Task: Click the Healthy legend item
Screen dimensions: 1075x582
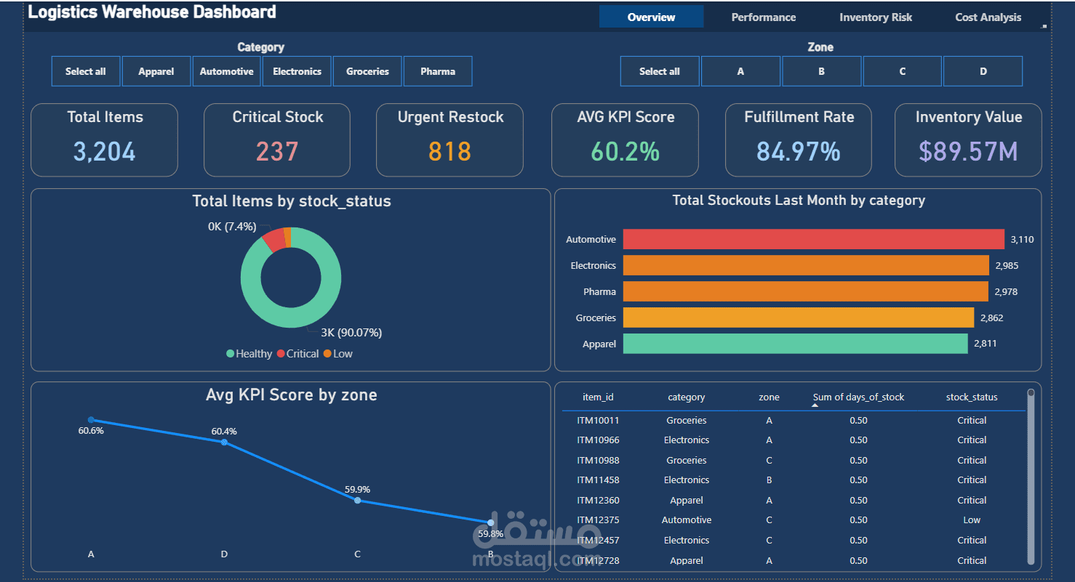Action: click(x=249, y=354)
